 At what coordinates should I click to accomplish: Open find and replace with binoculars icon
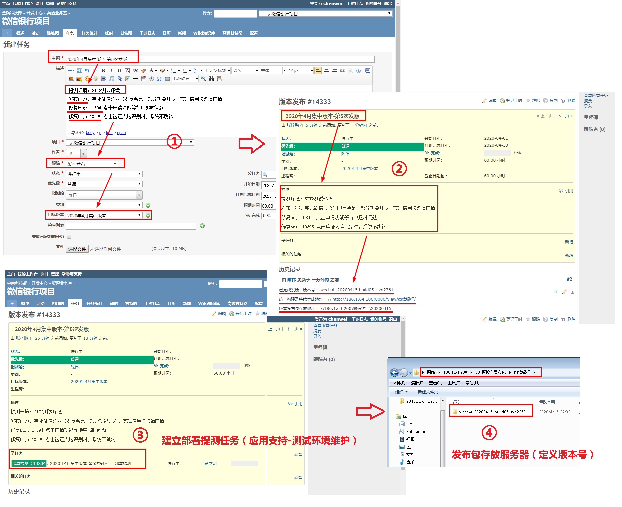click(x=211, y=79)
